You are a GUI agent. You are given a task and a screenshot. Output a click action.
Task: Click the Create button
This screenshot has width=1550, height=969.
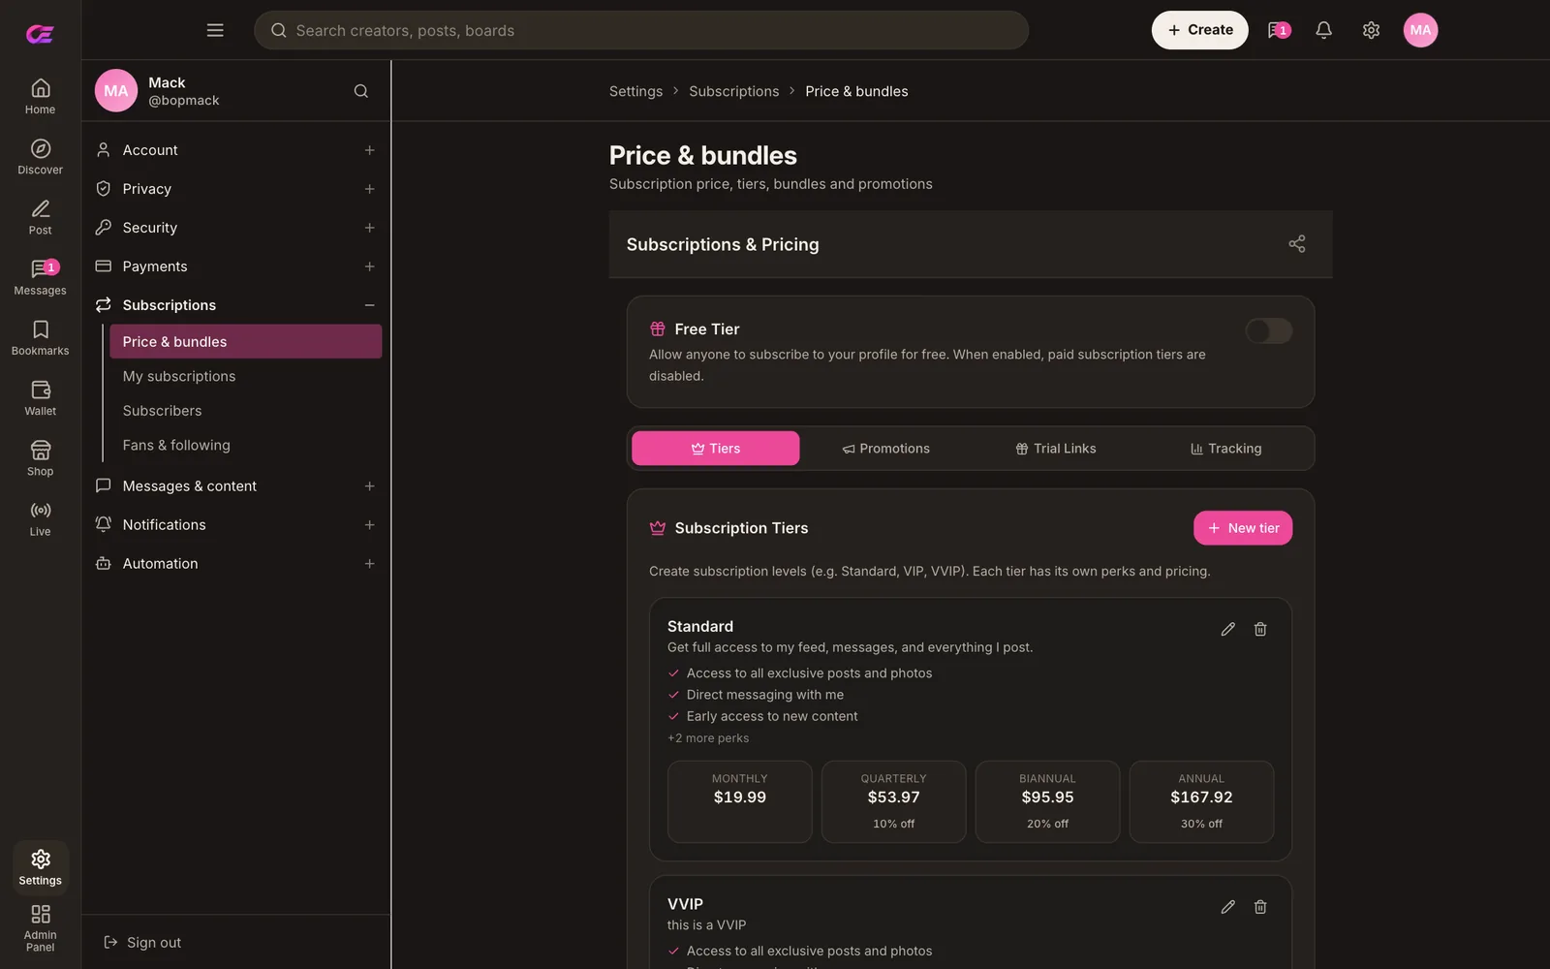(1199, 30)
